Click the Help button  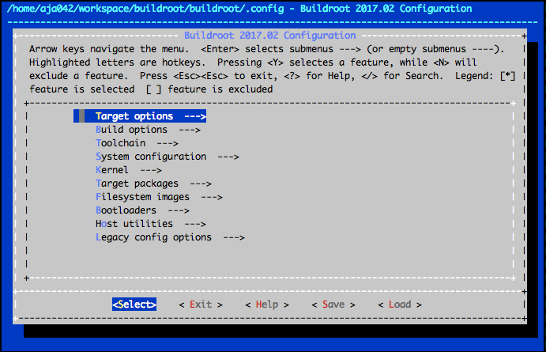[x=267, y=305]
